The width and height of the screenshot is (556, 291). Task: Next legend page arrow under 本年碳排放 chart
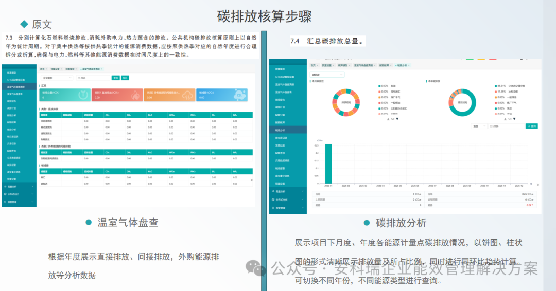tap(514, 119)
